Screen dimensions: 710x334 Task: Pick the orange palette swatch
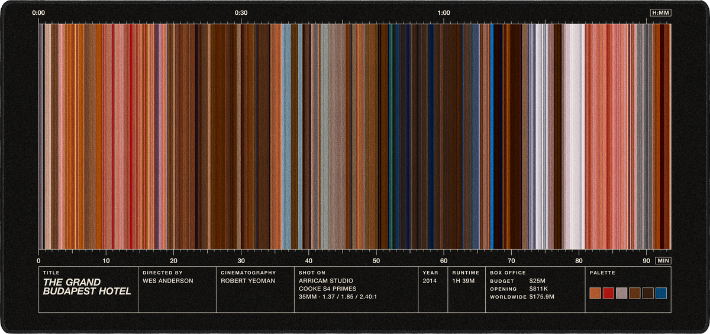pos(595,293)
